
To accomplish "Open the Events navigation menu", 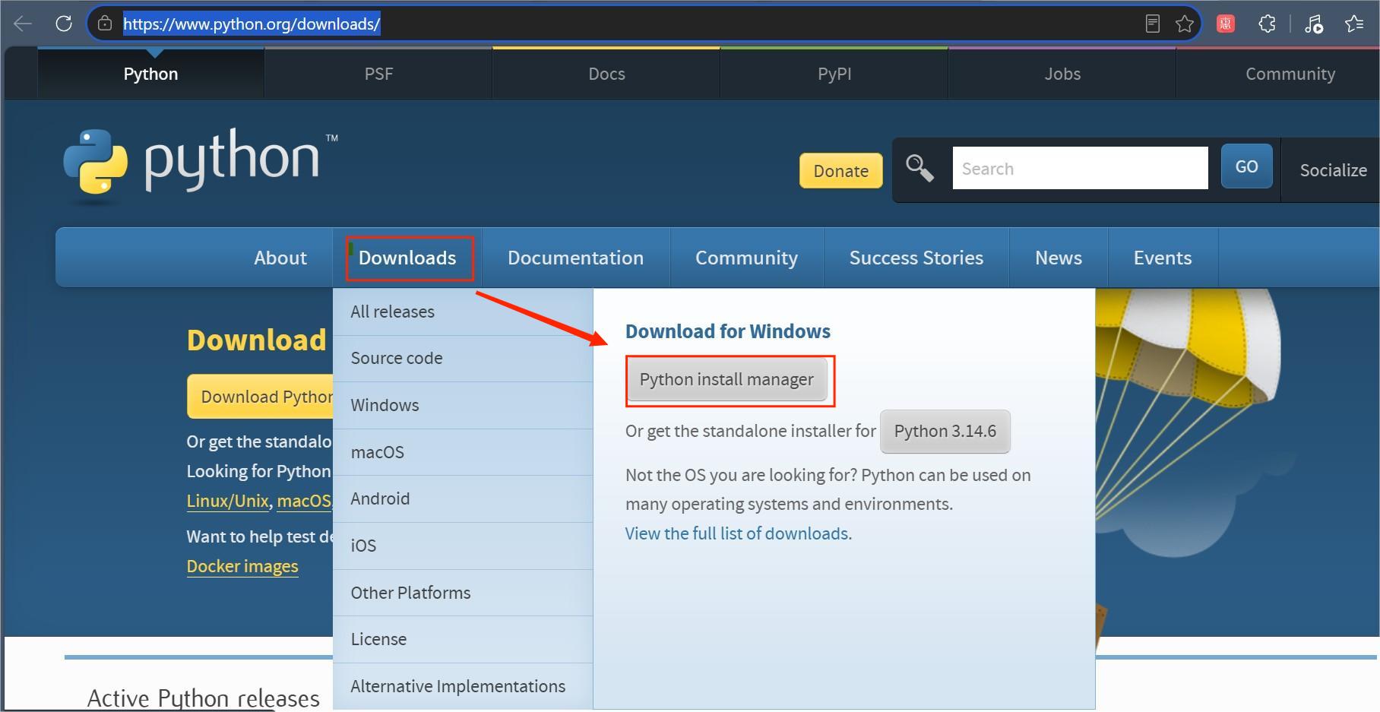I will pos(1163,258).
